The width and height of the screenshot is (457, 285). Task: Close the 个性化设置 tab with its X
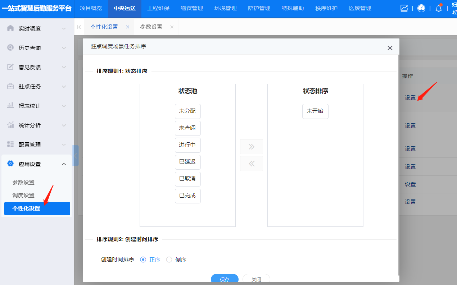127,27
